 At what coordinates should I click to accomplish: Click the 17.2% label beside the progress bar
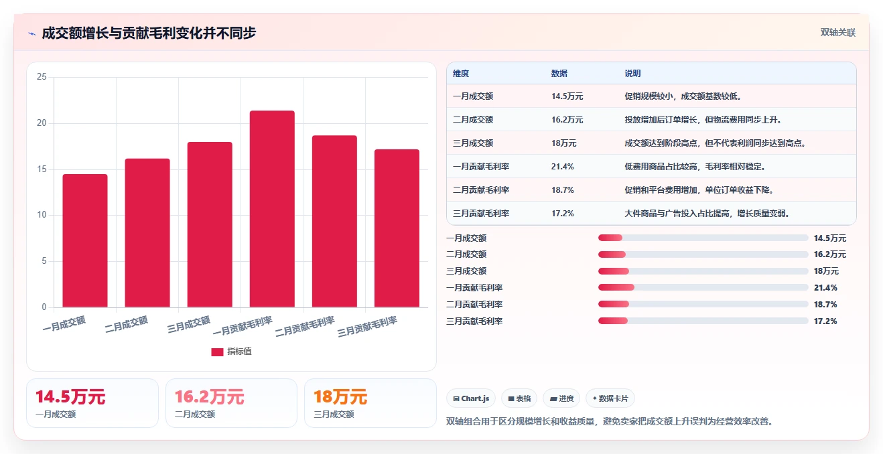point(825,321)
